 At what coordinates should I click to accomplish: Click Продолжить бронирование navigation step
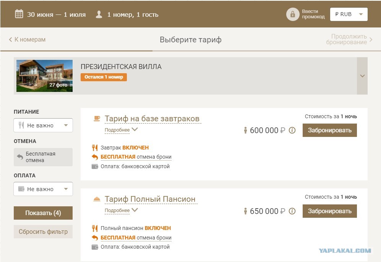(349, 39)
